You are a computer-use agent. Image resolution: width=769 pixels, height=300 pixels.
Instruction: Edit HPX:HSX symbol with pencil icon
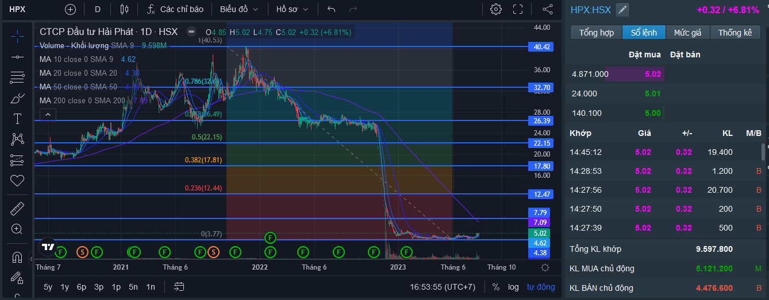622,10
